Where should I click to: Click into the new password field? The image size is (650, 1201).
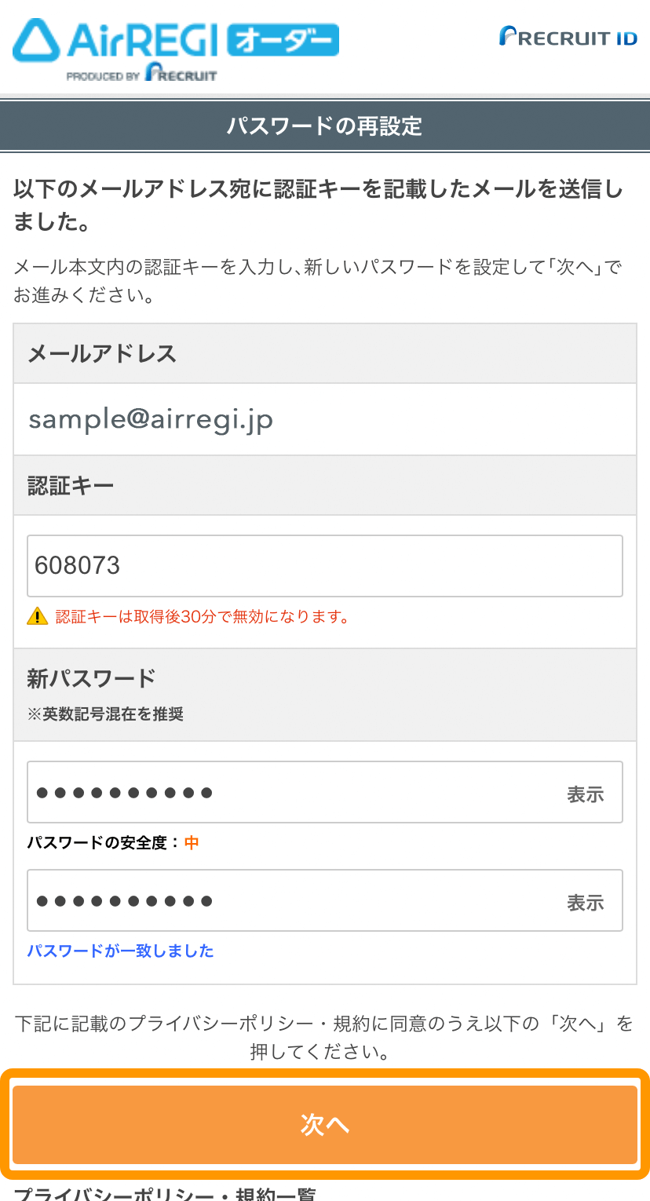[x=290, y=793]
